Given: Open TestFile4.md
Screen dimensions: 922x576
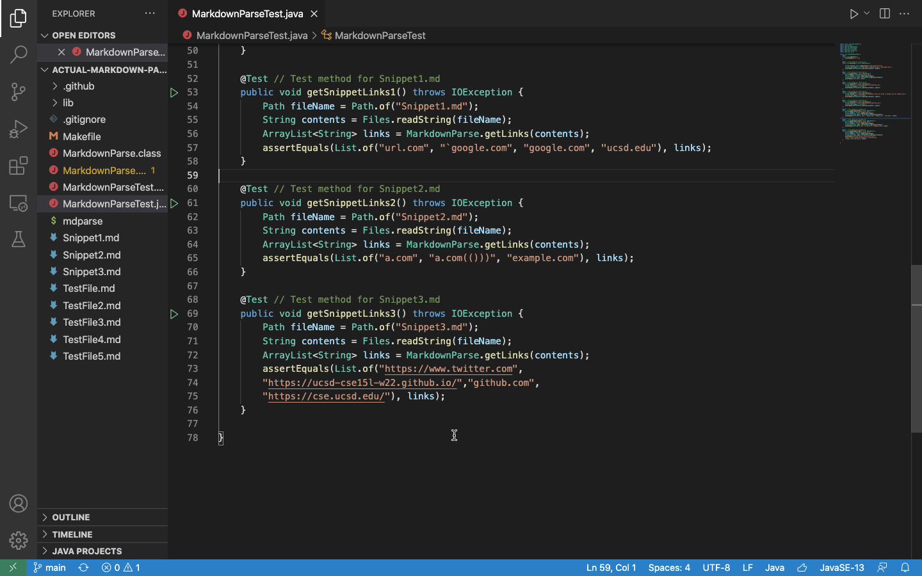Looking at the screenshot, I should coord(102,339).
